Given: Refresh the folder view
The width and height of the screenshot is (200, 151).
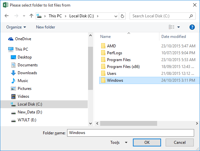Looking at the screenshot, I should (x=122, y=16).
